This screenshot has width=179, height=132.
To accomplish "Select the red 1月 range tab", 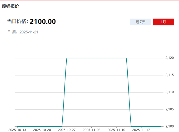I will coord(163,22).
